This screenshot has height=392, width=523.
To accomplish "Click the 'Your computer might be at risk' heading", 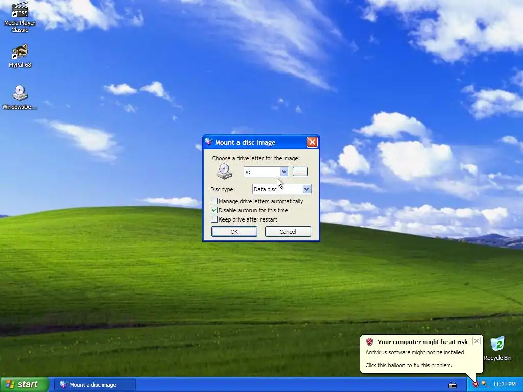I will [422, 342].
